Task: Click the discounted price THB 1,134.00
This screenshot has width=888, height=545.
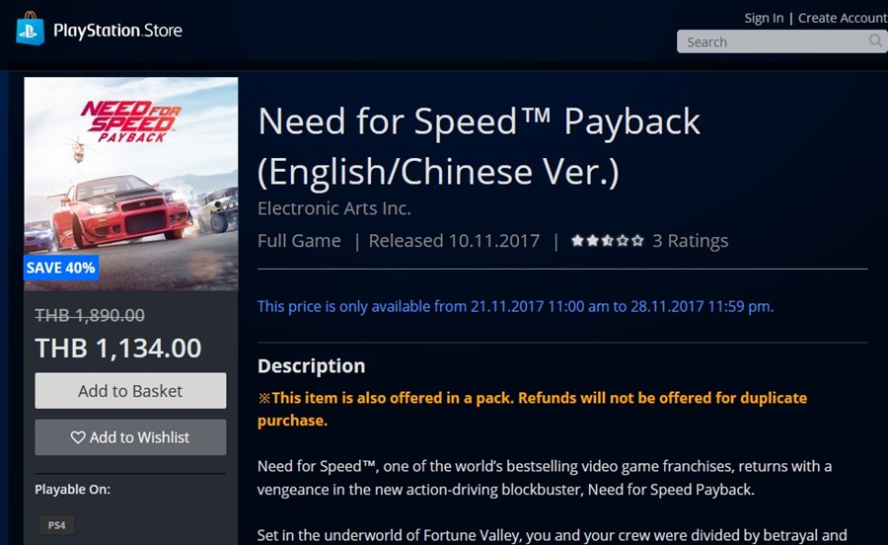Action: click(x=118, y=348)
